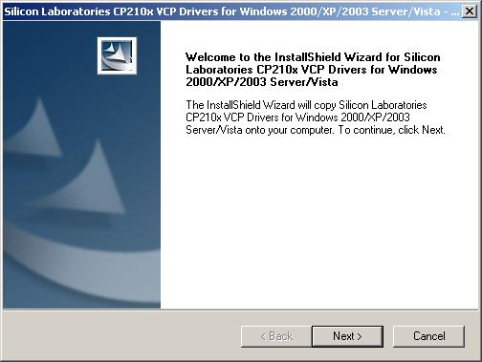
Task: Click the '2000/XP/2003 Server/Vista' bold heading line
Action: (262, 82)
